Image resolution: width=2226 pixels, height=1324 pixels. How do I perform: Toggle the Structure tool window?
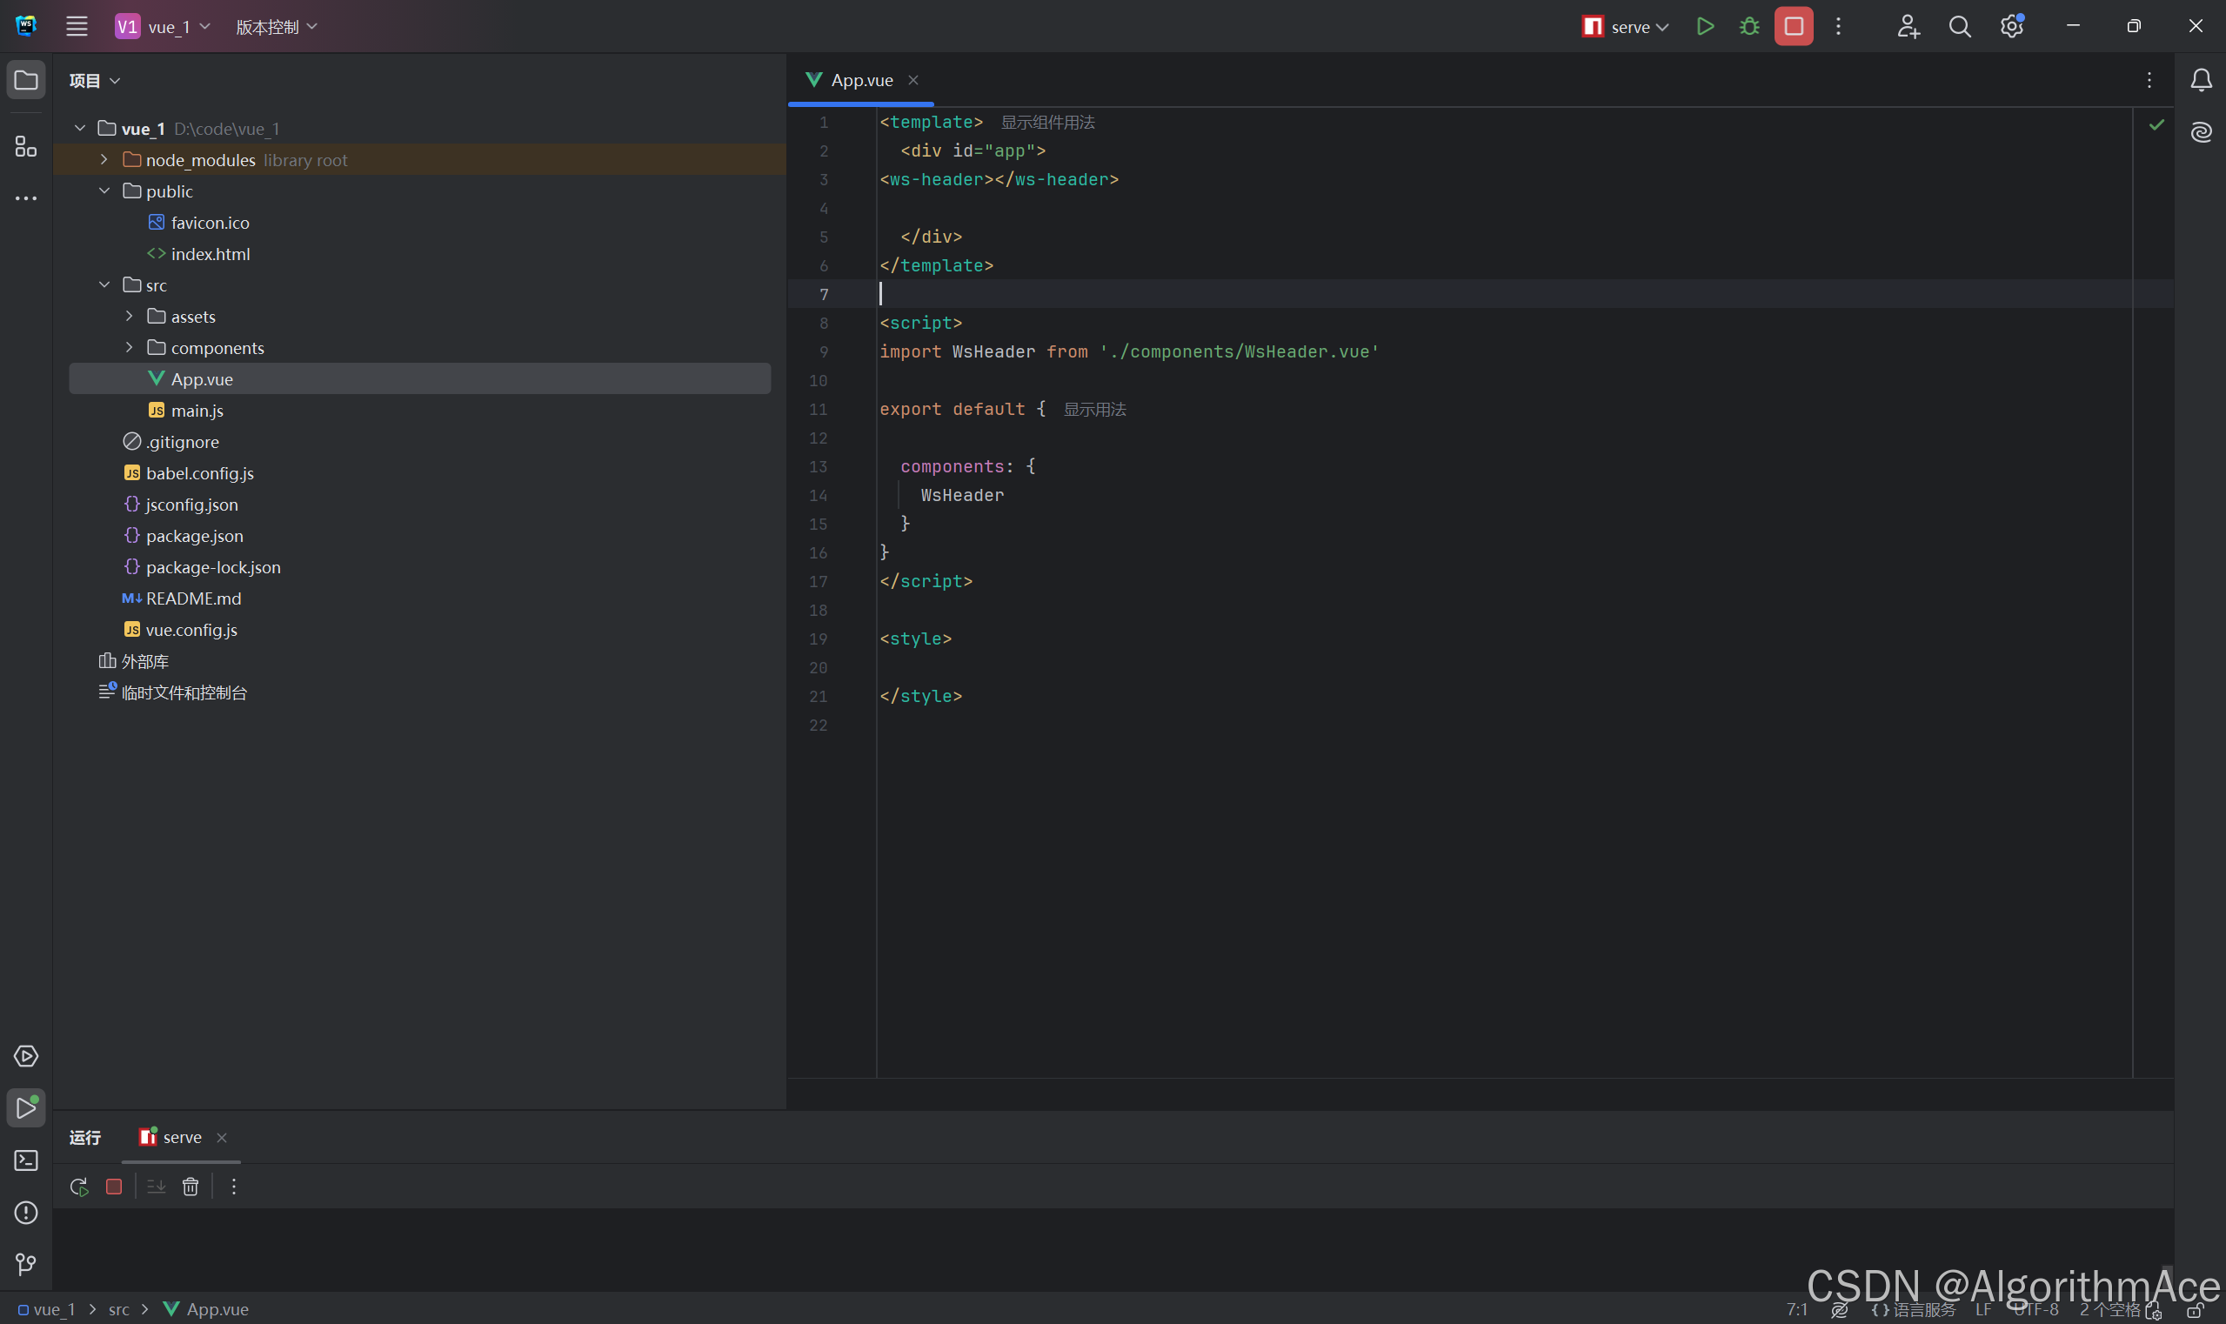26,145
